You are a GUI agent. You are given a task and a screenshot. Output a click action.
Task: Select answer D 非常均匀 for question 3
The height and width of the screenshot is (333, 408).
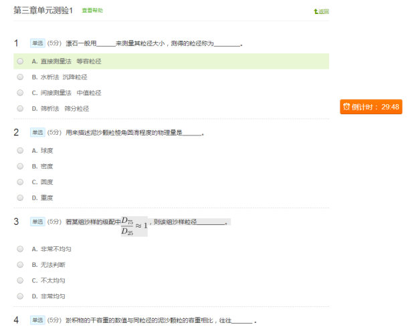pos(20,296)
